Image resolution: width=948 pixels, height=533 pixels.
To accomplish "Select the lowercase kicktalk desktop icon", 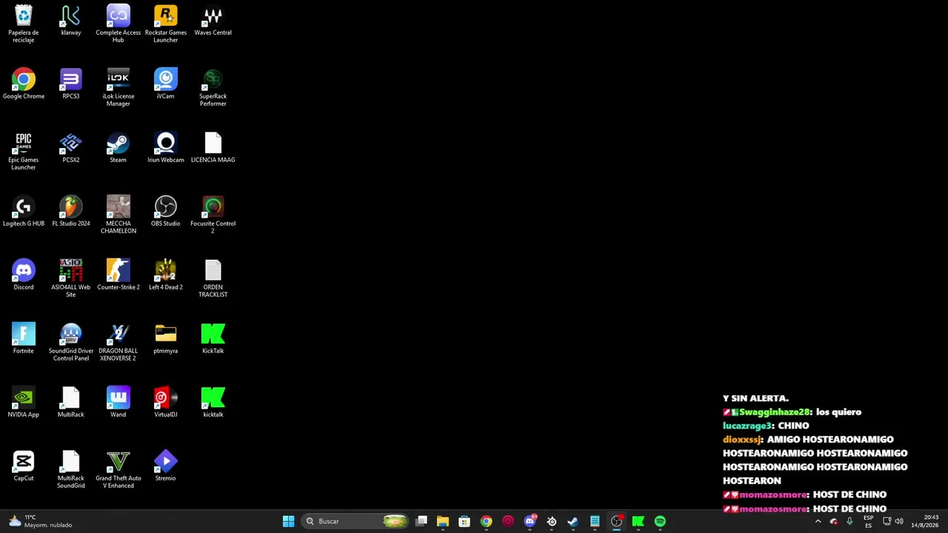I will pyautogui.click(x=213, y=403).
